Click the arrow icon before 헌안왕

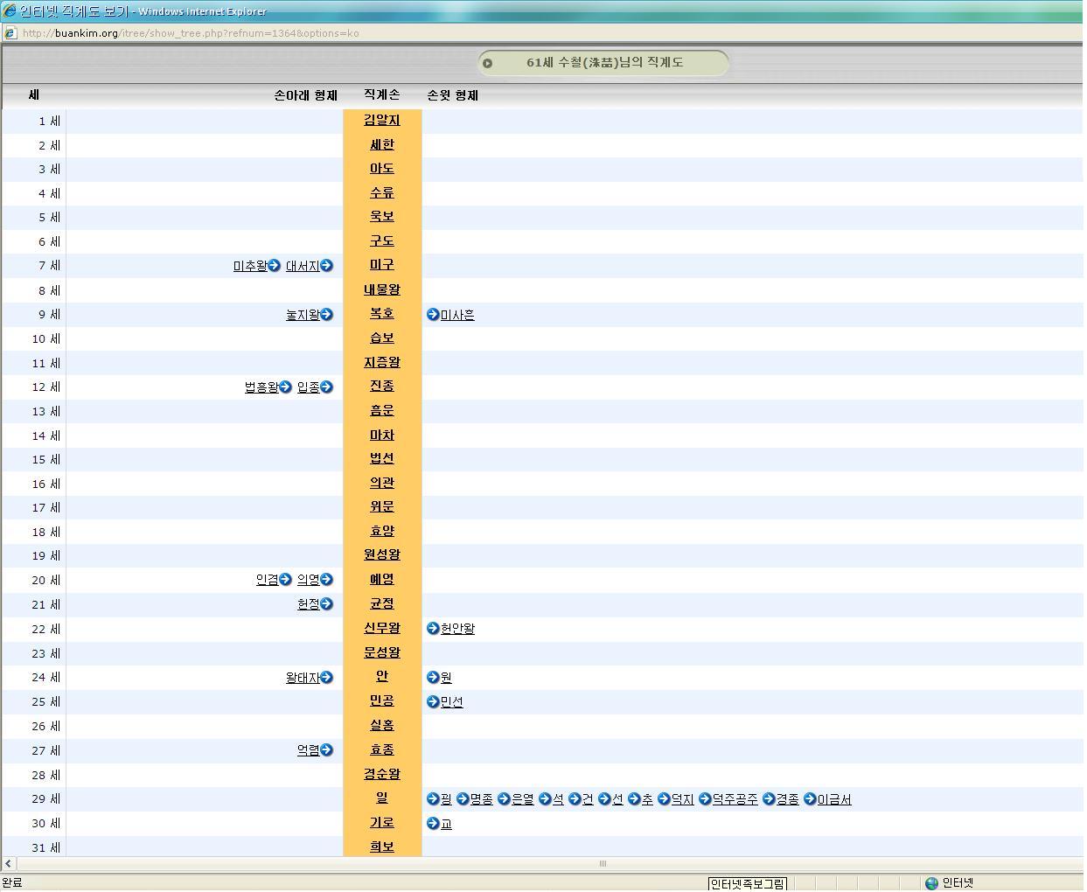pyautogui.click(x=433, y=629)
